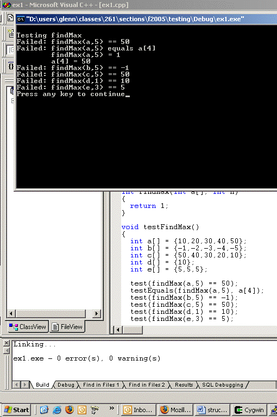Click 'Press any key to continue' text
Screen dimensions: 277x417
71,94
